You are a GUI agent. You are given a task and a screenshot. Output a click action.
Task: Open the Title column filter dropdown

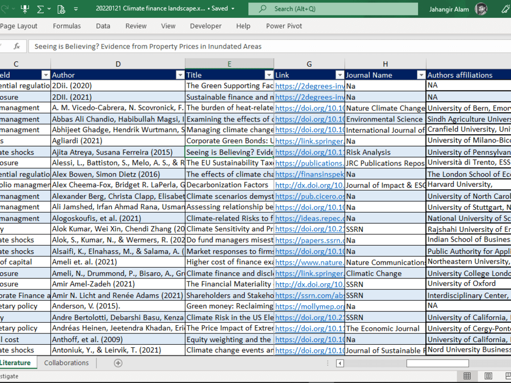pos(269,75)
